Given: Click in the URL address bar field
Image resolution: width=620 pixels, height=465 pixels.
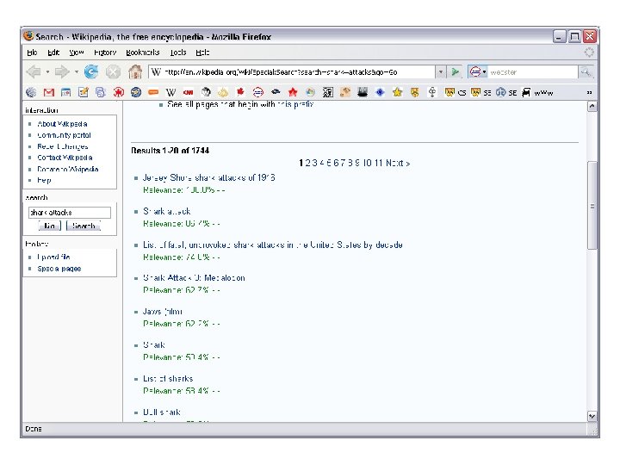Looking at the screenshot, I should point(292,72).
